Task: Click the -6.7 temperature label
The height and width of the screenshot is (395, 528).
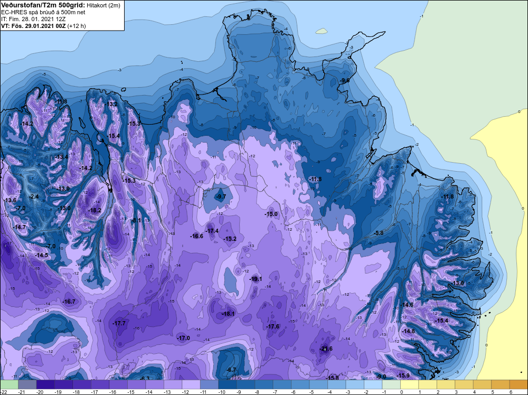Action: (231, 370)
